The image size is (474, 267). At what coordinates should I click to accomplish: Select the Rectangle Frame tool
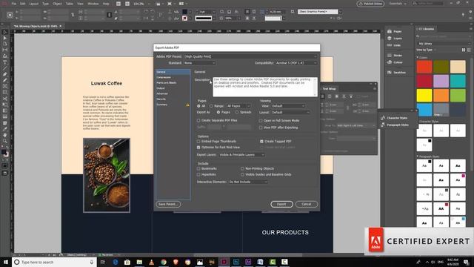coord(5,87)
